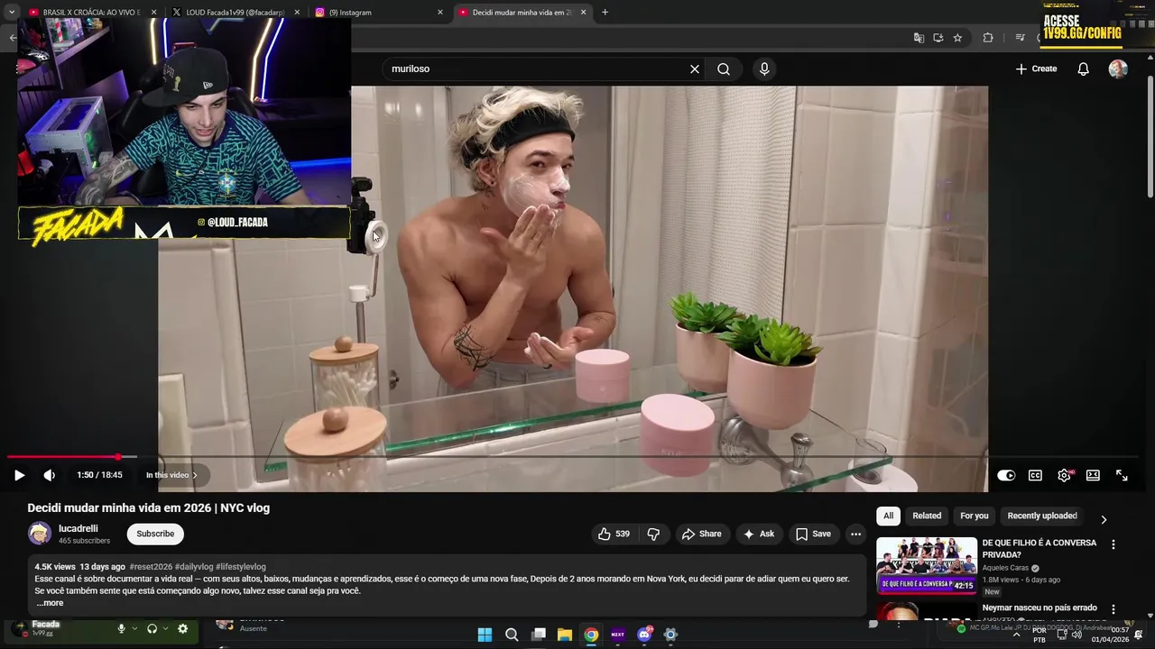Mute the Discord microphone
This screenshot has width=1155, height=649.
[x=121, y=629]
